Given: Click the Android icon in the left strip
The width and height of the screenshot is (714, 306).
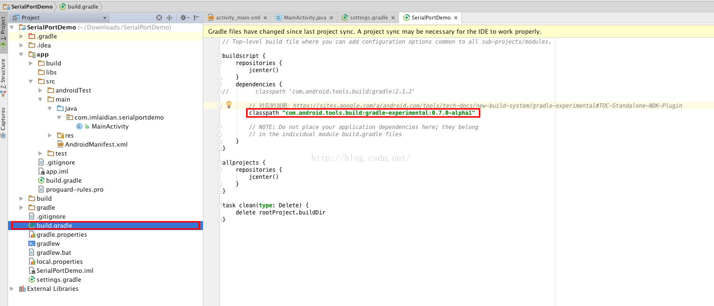Looking at the screenshot, I should (3, 46).
